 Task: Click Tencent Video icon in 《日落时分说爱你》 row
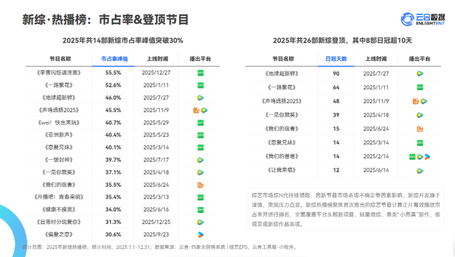(200, 222)
